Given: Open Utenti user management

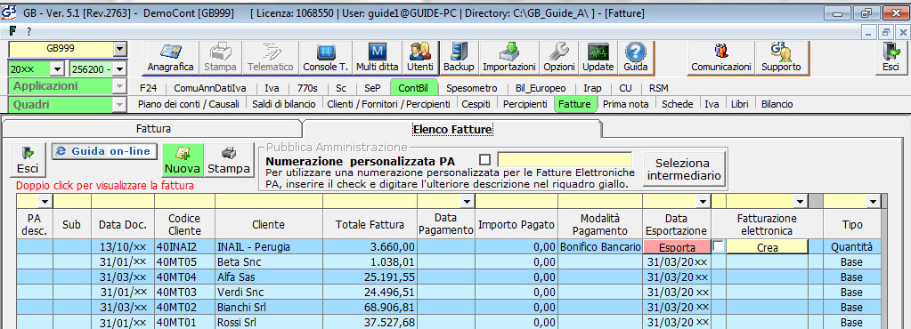Looking at the screenshot, I should [420, 58].
